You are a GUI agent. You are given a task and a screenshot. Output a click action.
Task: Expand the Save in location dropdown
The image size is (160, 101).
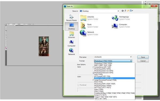[x=118, y=11]
